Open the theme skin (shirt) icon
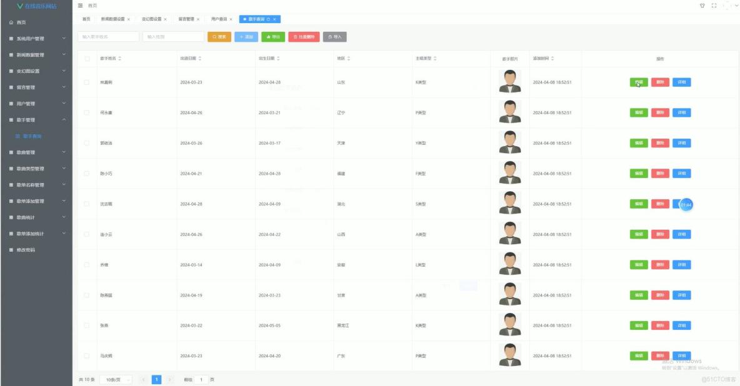 coord(703,5)
